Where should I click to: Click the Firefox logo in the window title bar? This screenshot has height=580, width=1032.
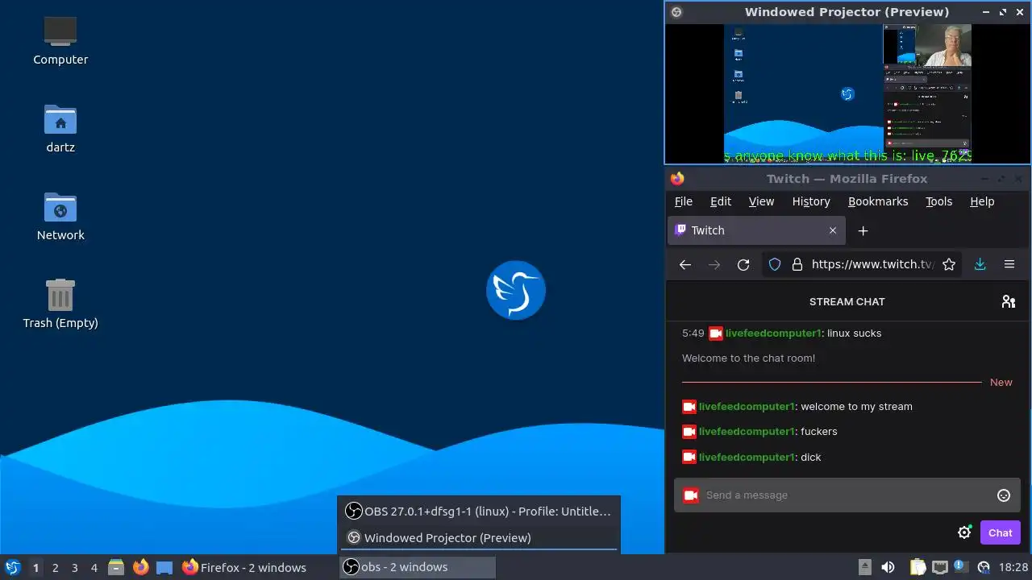677,179
